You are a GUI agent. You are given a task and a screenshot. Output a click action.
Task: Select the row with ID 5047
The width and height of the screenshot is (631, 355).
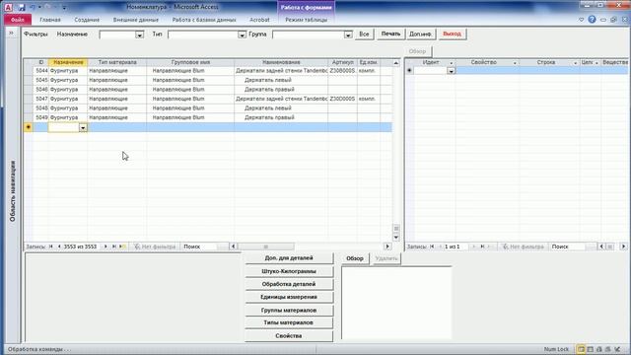point(208,99)
